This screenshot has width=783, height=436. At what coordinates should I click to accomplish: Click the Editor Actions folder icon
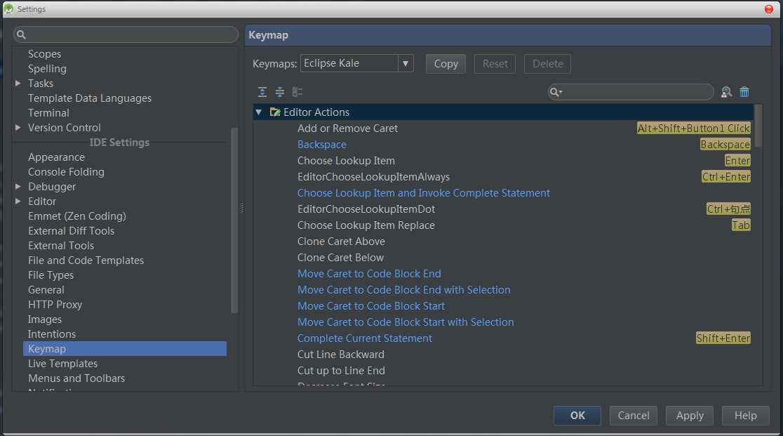[x=275, y=112]
